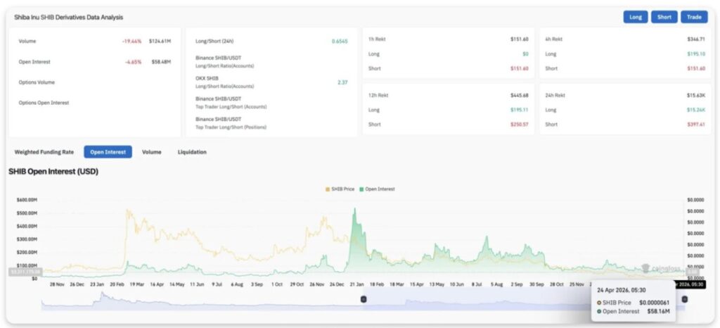Viewport: 720px width, 328px height.
Task: Click the Trade button
Action: point(694,17)
